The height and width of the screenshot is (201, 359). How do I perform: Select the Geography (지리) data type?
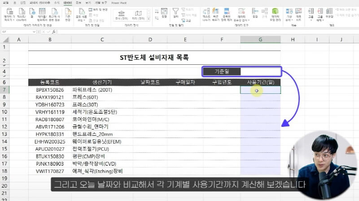point(138,15)
